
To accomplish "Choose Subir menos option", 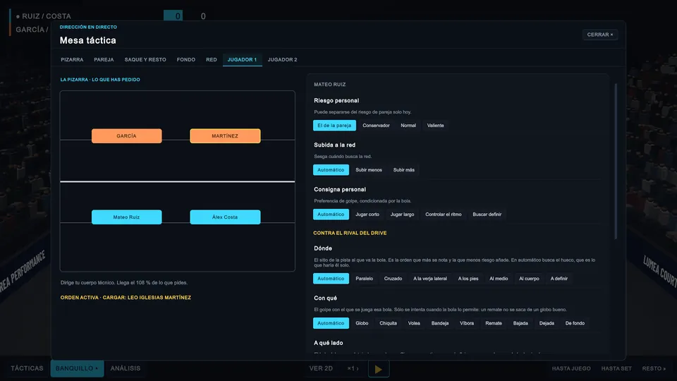I will 369,170.
